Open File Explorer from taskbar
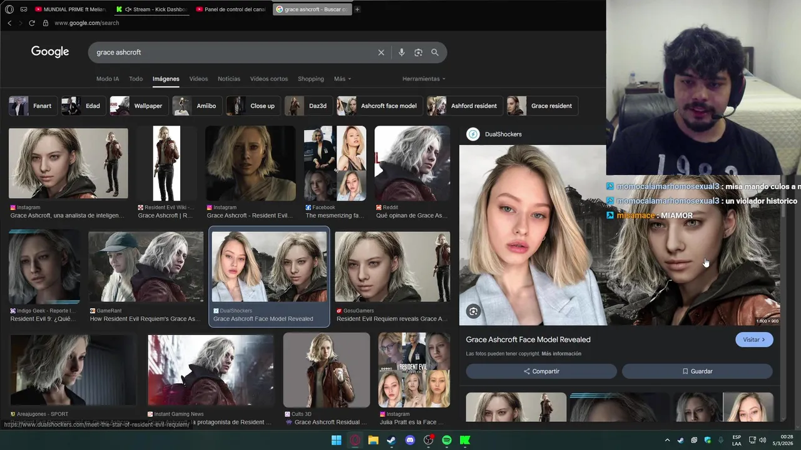801x450 pixels. coord(373,440)
